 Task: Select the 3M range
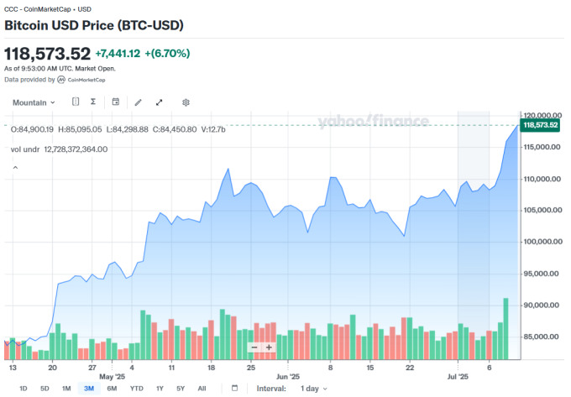pos(89,389)
